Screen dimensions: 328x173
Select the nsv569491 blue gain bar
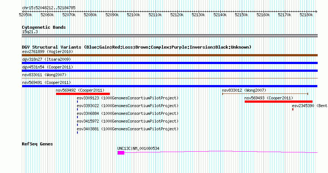170,86
